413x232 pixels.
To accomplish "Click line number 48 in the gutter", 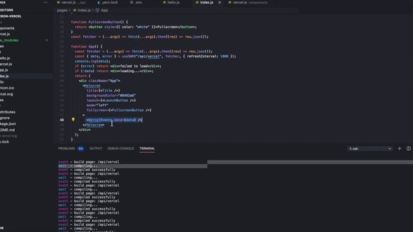I will [x=62, y=120].
